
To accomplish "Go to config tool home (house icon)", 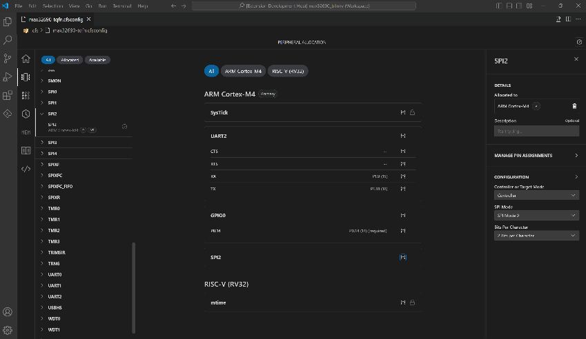I will (26, 59).
